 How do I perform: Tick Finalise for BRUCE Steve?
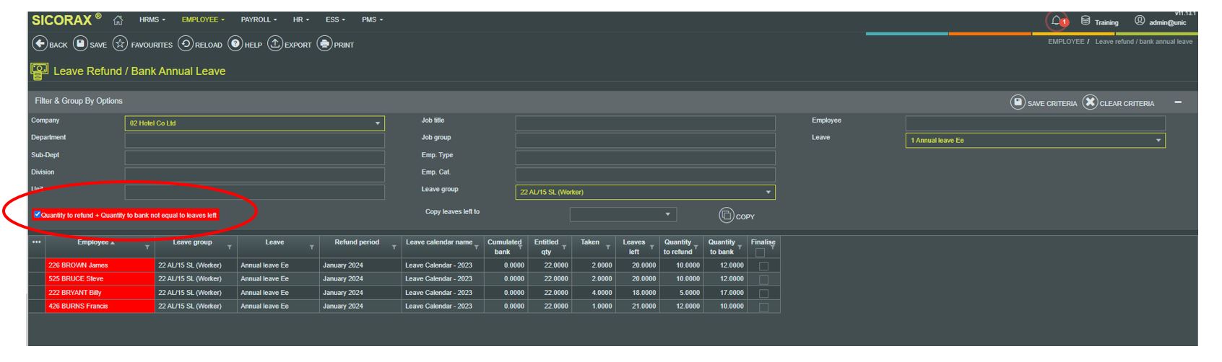point(764,280)
